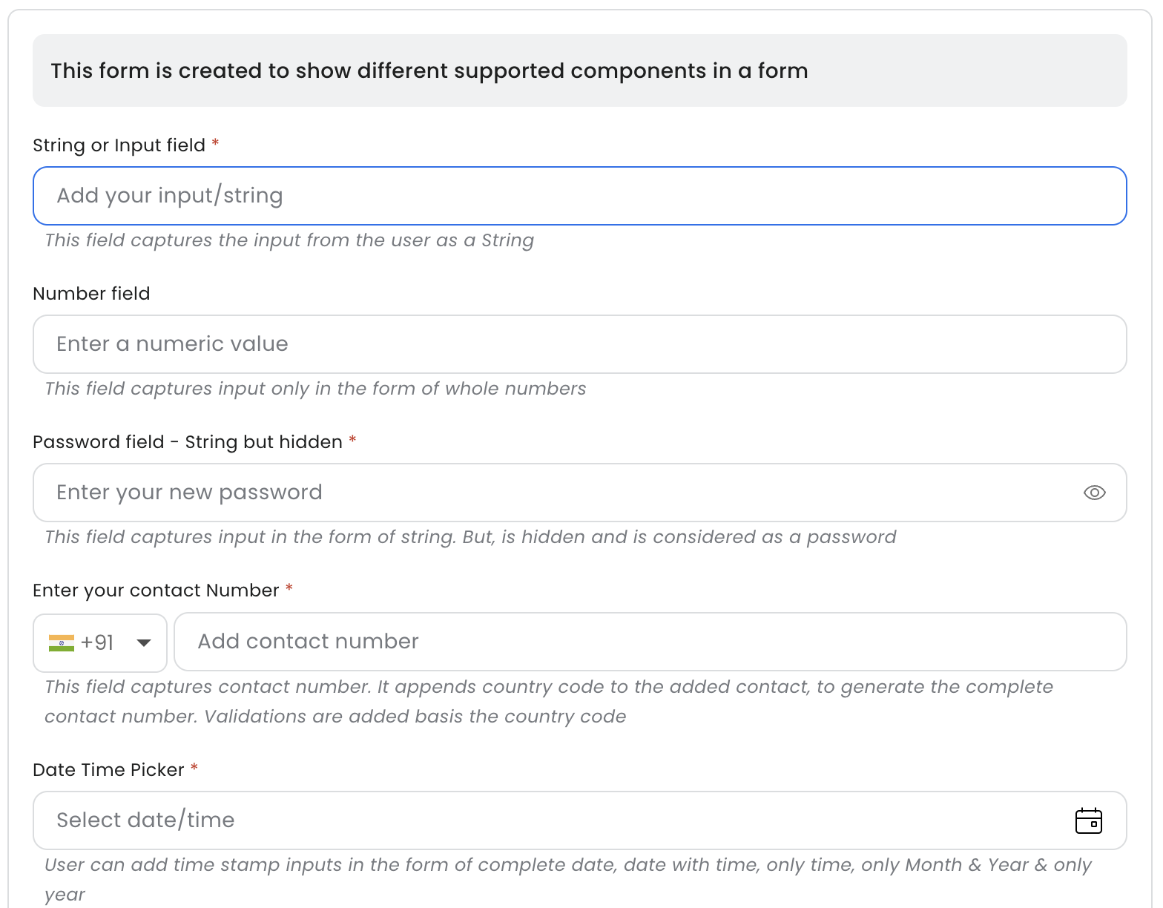Expand the country code dropdown arrow
The height and width of the screenshot is (908, 1163).
144,642
